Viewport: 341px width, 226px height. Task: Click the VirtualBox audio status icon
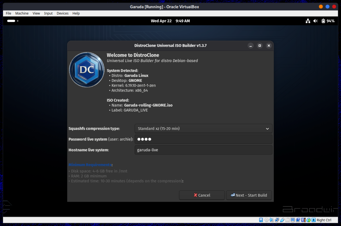pyautogui.click(x=271, y=220)
